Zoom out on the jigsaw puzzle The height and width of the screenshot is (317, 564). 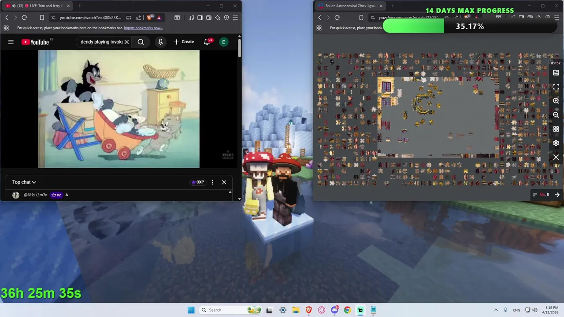pos(556,115)
